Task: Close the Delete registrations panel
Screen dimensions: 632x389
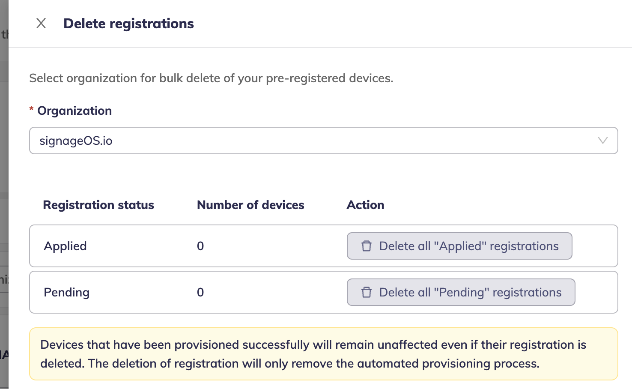Action: pos(41,23)
